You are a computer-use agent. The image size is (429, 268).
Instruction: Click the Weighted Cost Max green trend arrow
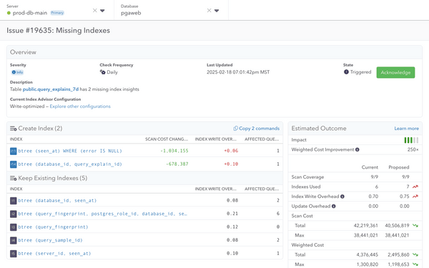pyautogui.click(x=415, y=264)
